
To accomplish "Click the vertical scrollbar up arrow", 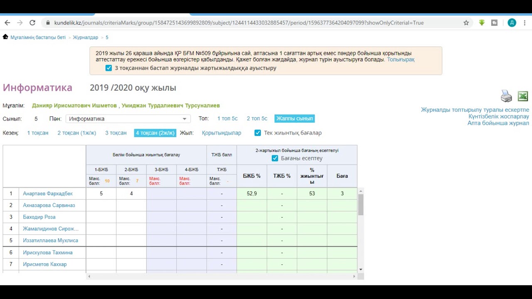I will (361, 191).
